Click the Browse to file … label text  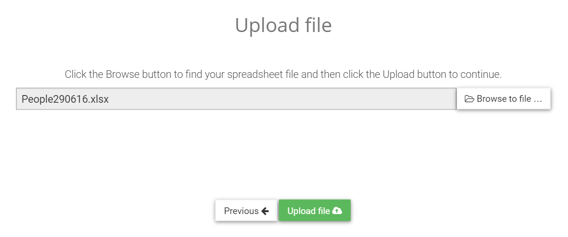coord(509,98)
